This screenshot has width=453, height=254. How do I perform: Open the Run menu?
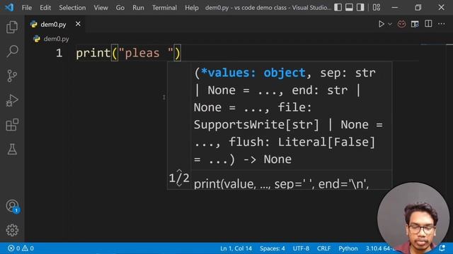click(138, 8)
